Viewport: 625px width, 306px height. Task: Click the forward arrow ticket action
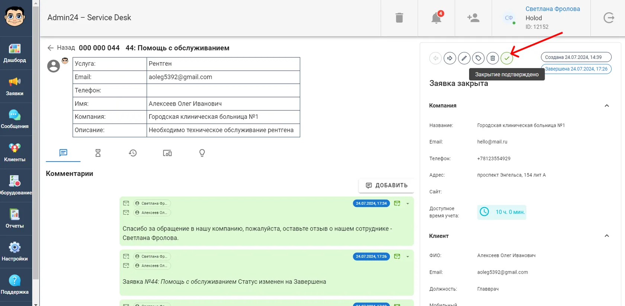(x=450, y=58)
